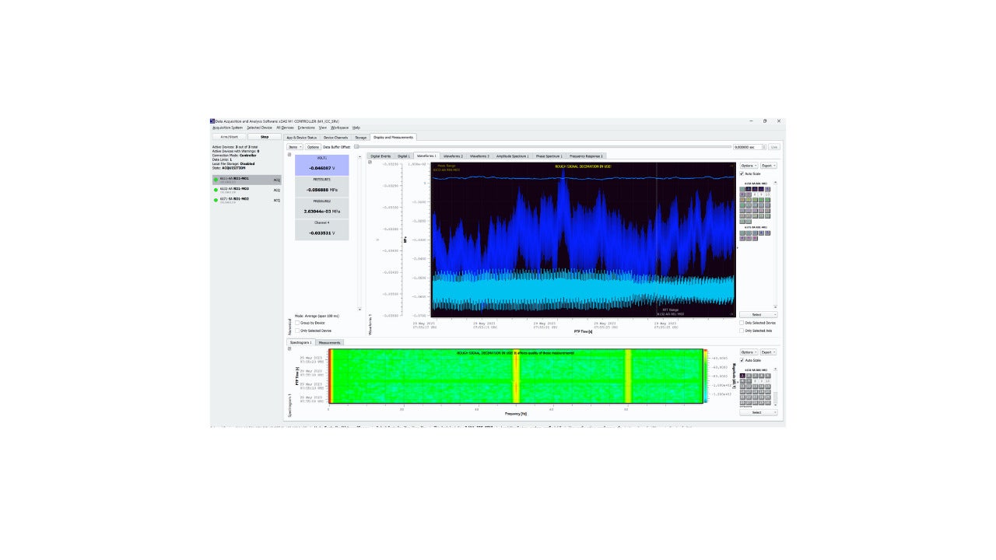Screen dimensions: 996x560
Task: Select channel 5 in the 6132-AA device grid
Action: (x=767, y=188)
